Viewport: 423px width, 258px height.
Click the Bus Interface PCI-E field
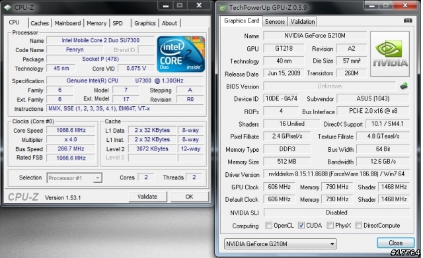373,111
